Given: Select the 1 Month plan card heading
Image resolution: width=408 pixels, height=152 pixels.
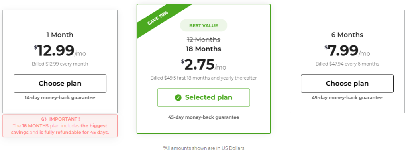Looking at the screenshot, I should tap(60, 35).
